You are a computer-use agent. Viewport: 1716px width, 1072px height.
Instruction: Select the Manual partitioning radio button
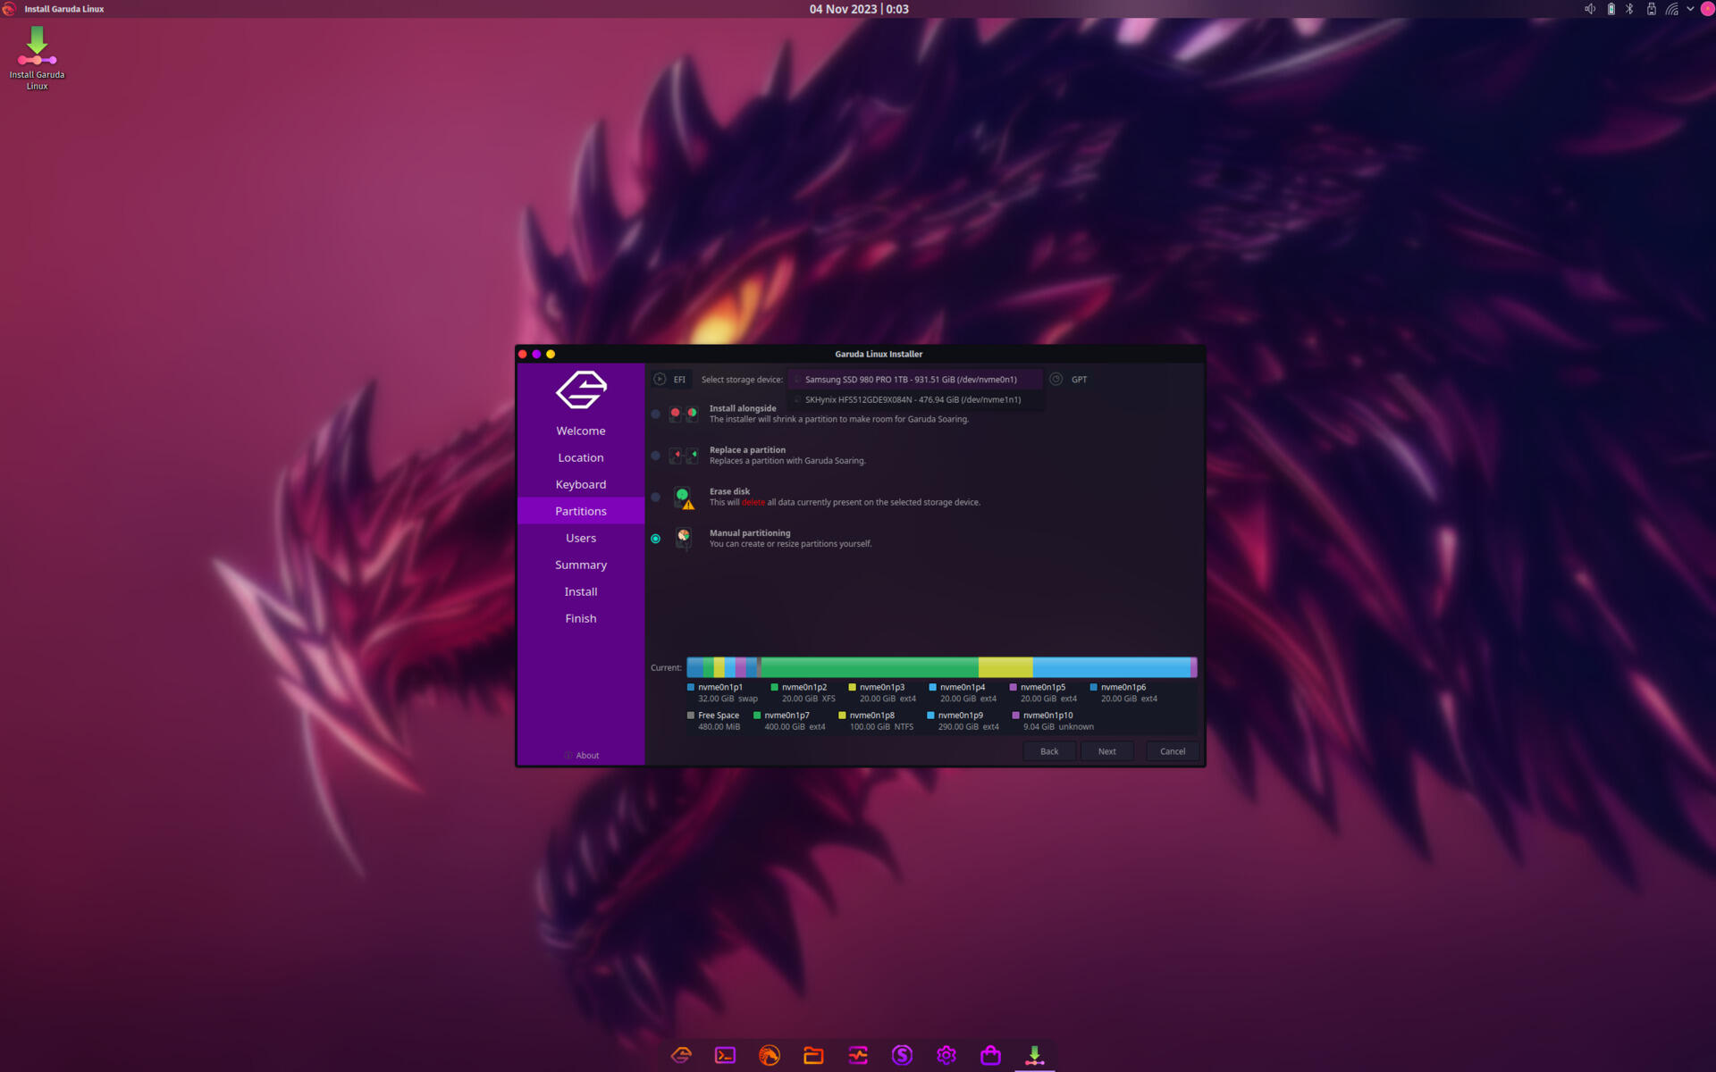(656, 539)
